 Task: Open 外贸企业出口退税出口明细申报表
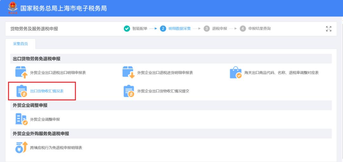click(x=58, y=73)
